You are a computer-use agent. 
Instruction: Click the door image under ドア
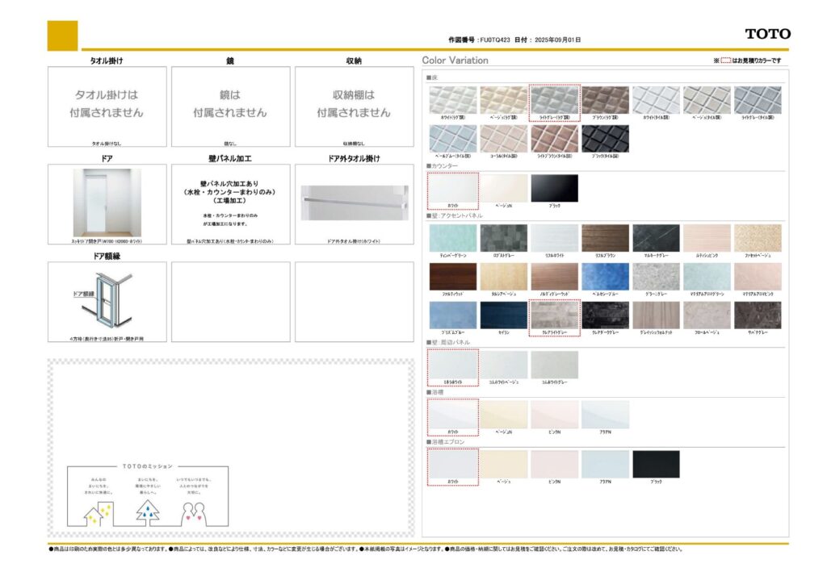pos(107,202)
